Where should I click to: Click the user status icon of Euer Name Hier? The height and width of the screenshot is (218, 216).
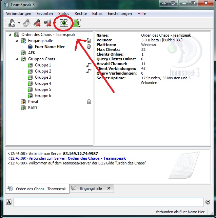(x=30, y=47)
